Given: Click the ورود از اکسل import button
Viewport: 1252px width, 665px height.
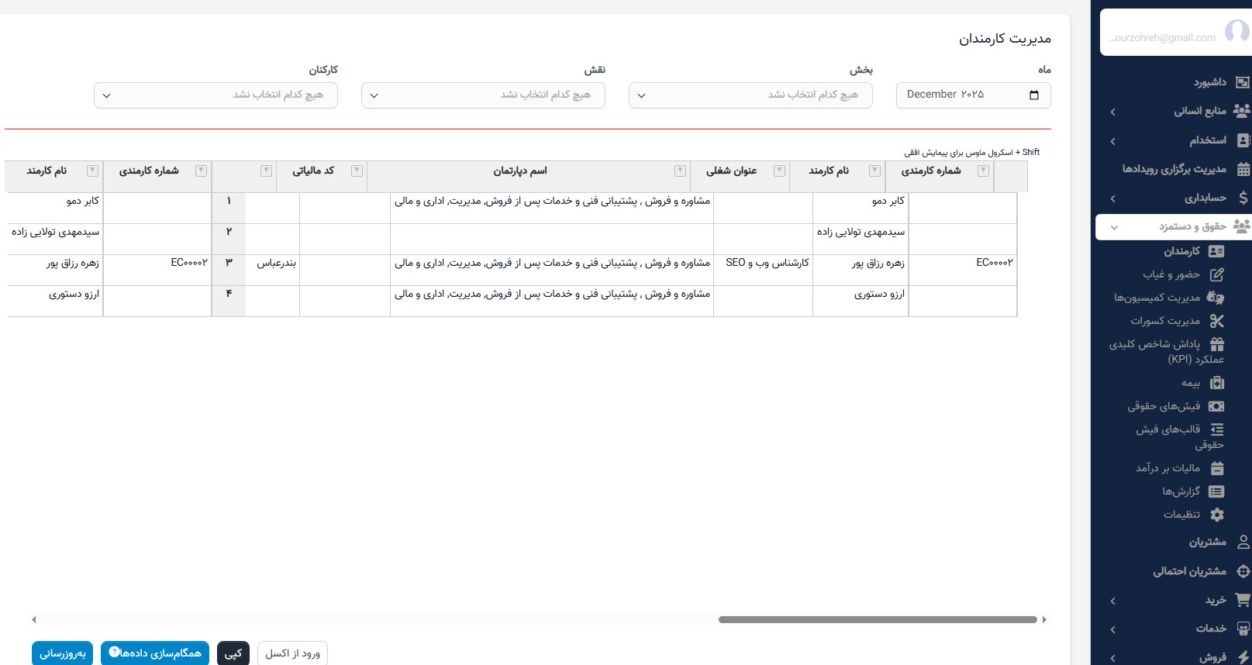Looking at the screenshot, I should click(x=292, y=653).
